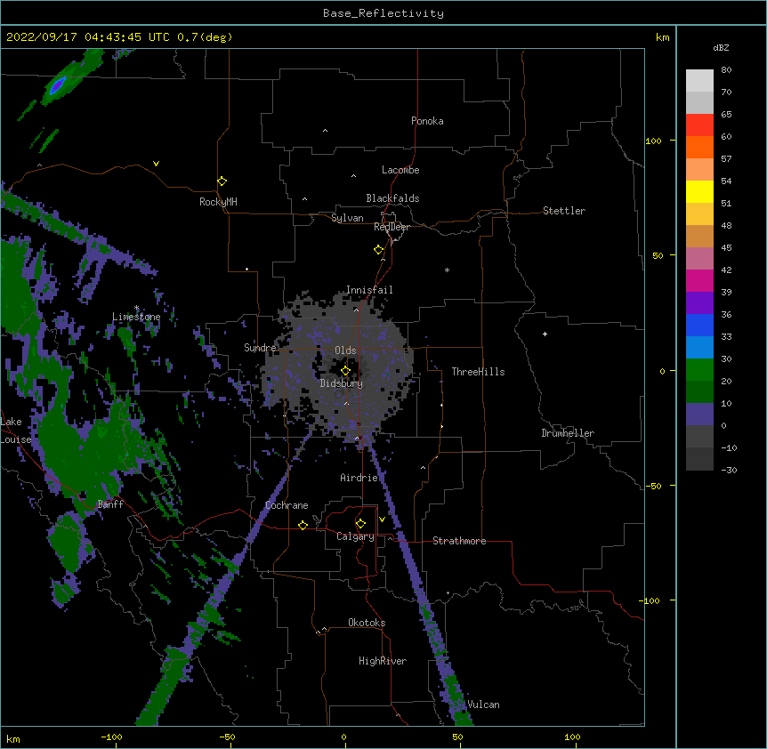The width and height of the screenshot is (767, 749).
Task: Click the Sylvan label on map
Action: (x=347, y=218)
